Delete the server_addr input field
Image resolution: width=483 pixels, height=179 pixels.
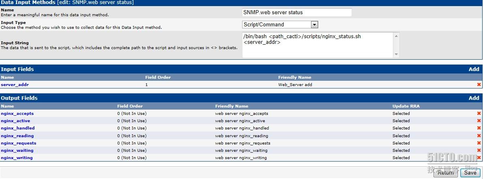[479, 84]
